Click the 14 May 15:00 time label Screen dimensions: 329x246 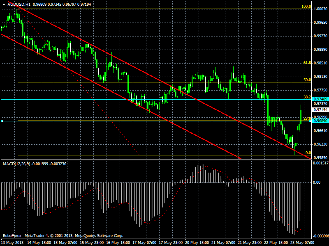coord(39,243)
